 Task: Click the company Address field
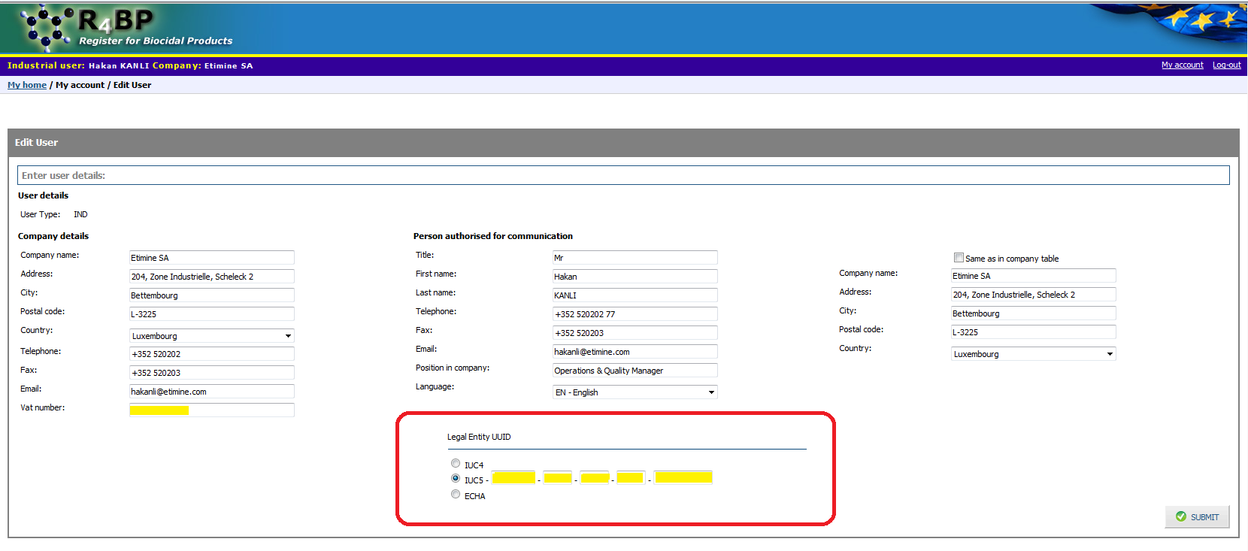point(212,277)
